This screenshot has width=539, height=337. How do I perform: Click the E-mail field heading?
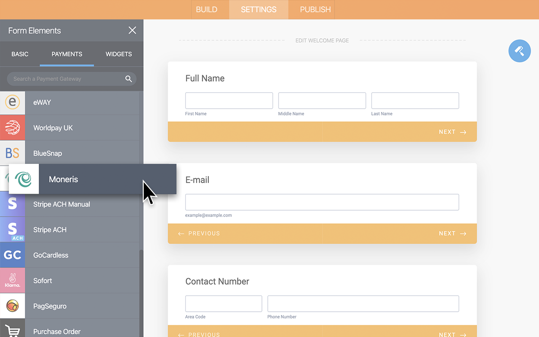197,180
